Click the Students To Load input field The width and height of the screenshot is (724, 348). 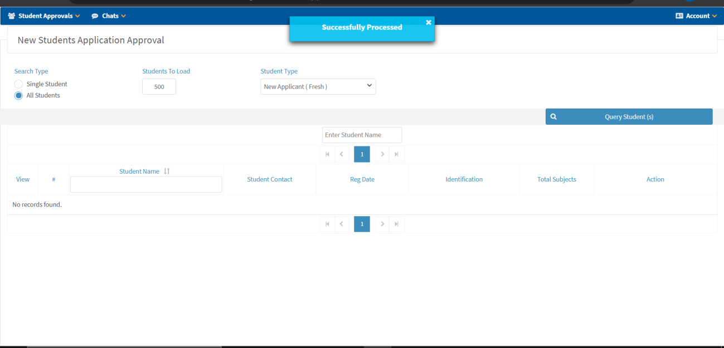tap(159, 87)
